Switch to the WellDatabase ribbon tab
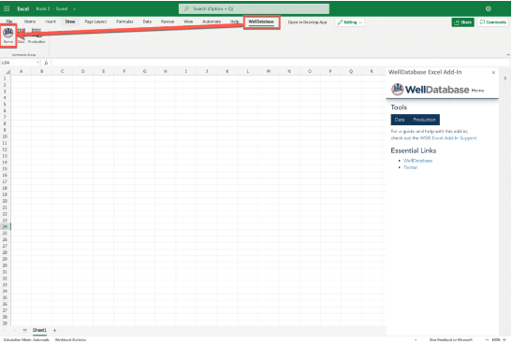 [261, 21]
